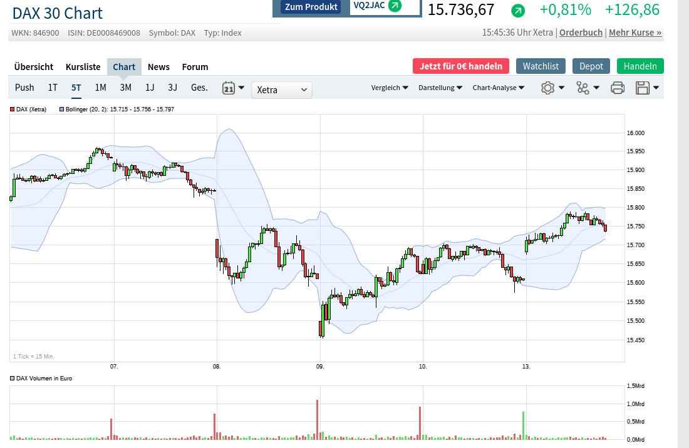
Task: Click the ISIN: DE0008469008 text
Action: click(104, 33)
